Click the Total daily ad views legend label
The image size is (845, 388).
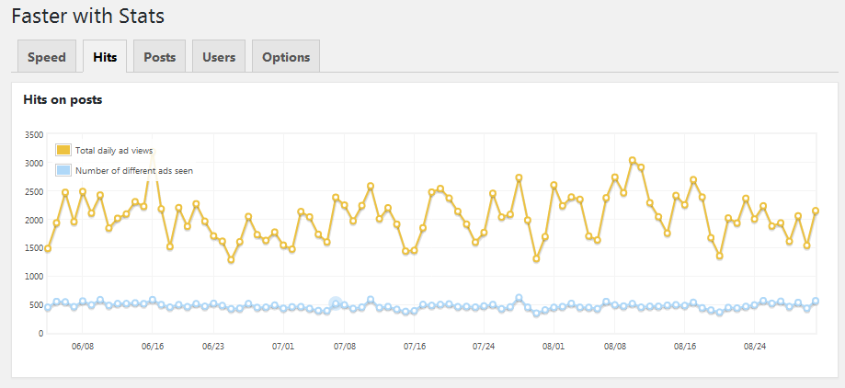pos(114,151)
